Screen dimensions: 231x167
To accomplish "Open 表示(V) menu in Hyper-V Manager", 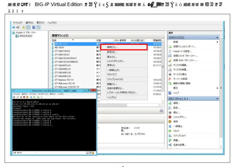I will [41, 23].
